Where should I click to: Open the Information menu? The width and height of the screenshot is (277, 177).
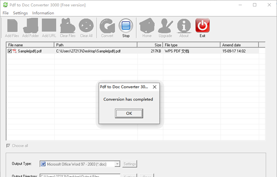point(43,13)
